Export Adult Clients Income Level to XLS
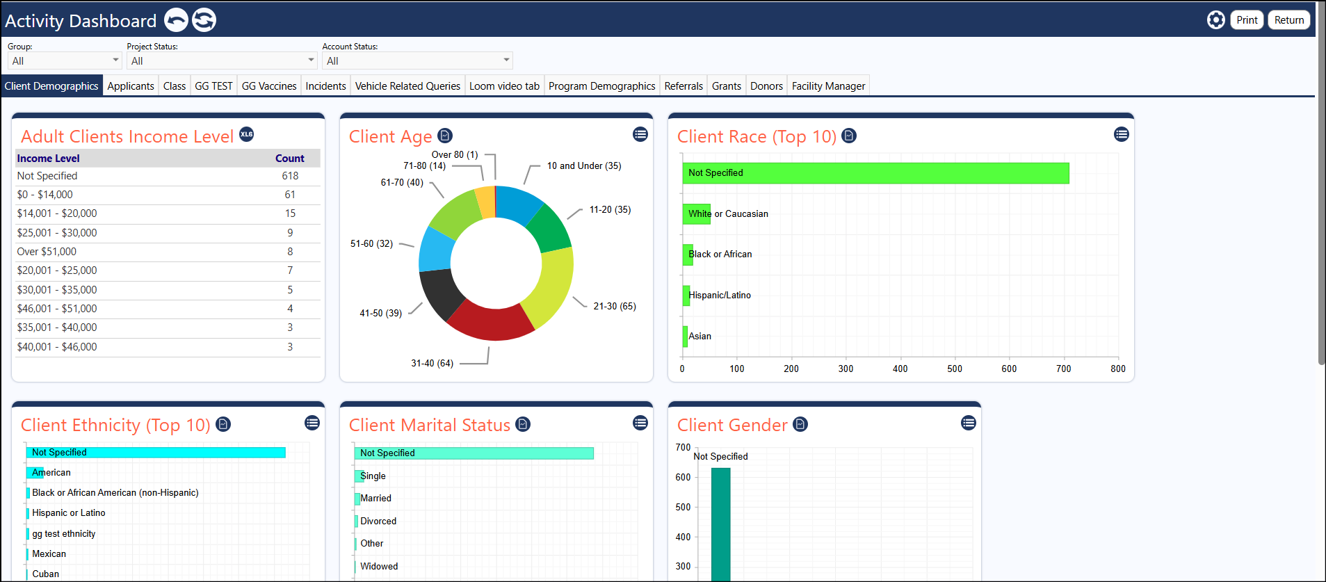 [247, 134]
